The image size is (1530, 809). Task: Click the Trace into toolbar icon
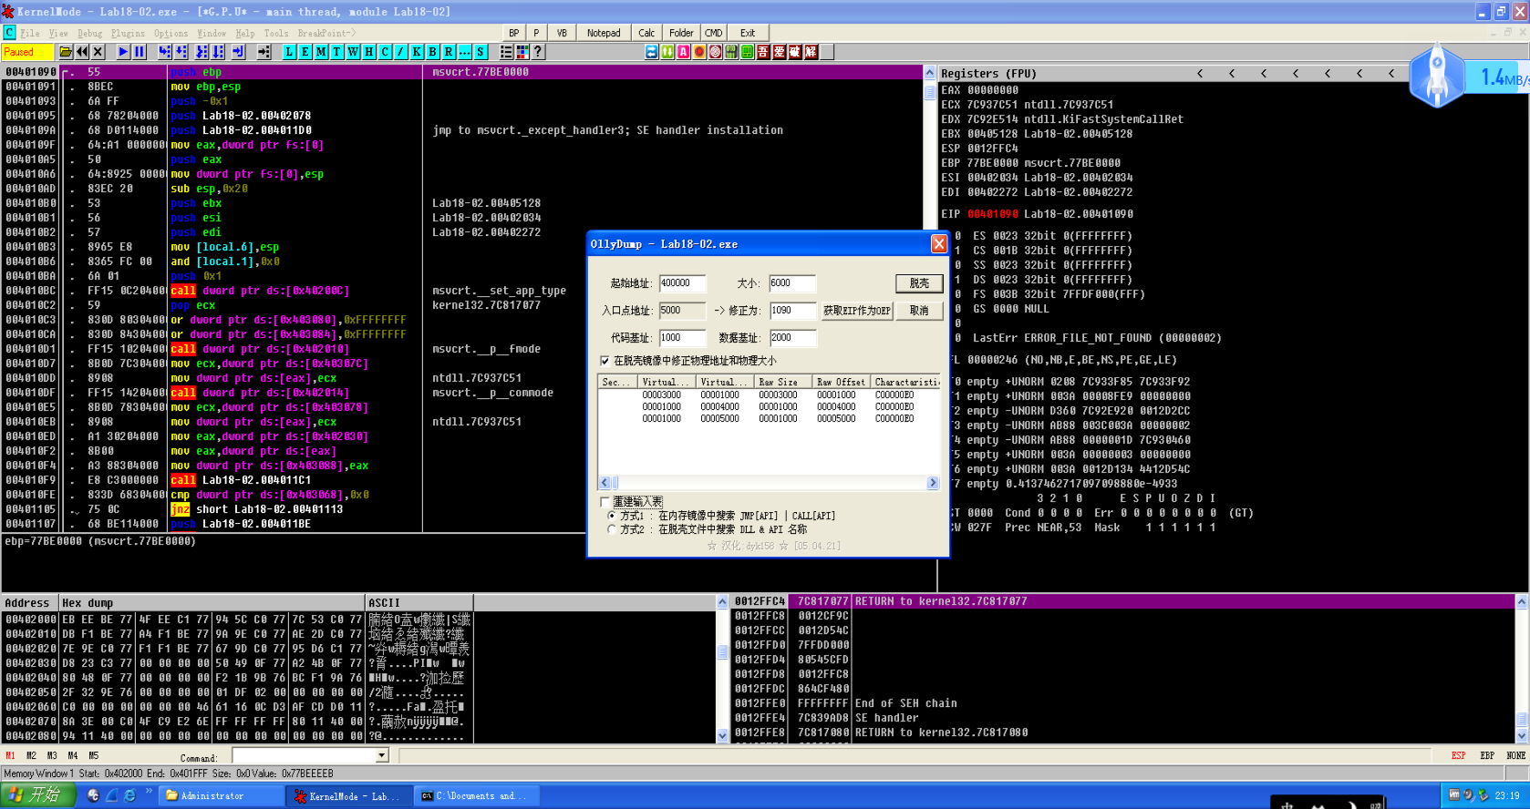pos(202,52)
